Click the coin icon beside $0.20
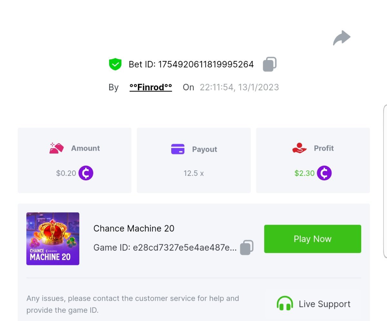The image size is (387, 321). [x=86, y=173]
